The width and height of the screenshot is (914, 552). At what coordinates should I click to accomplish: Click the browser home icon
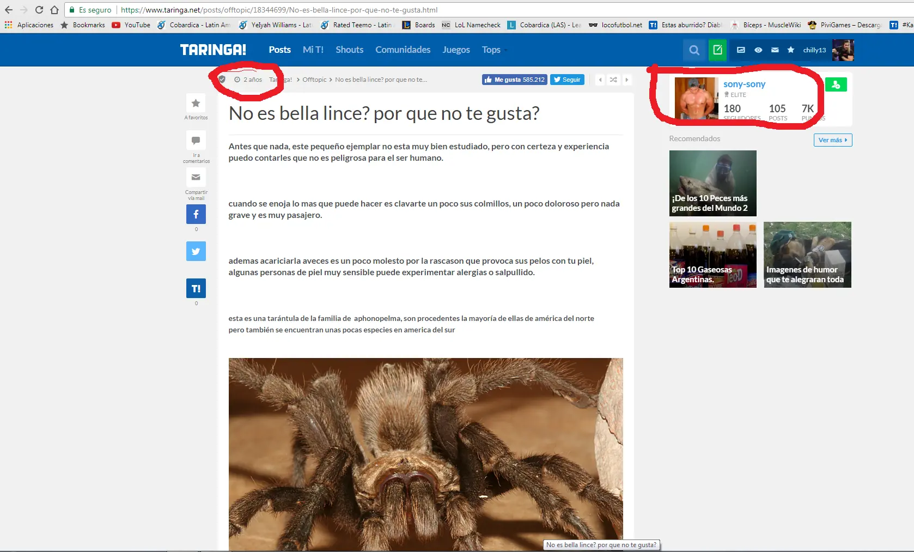[x=54, y=10]
